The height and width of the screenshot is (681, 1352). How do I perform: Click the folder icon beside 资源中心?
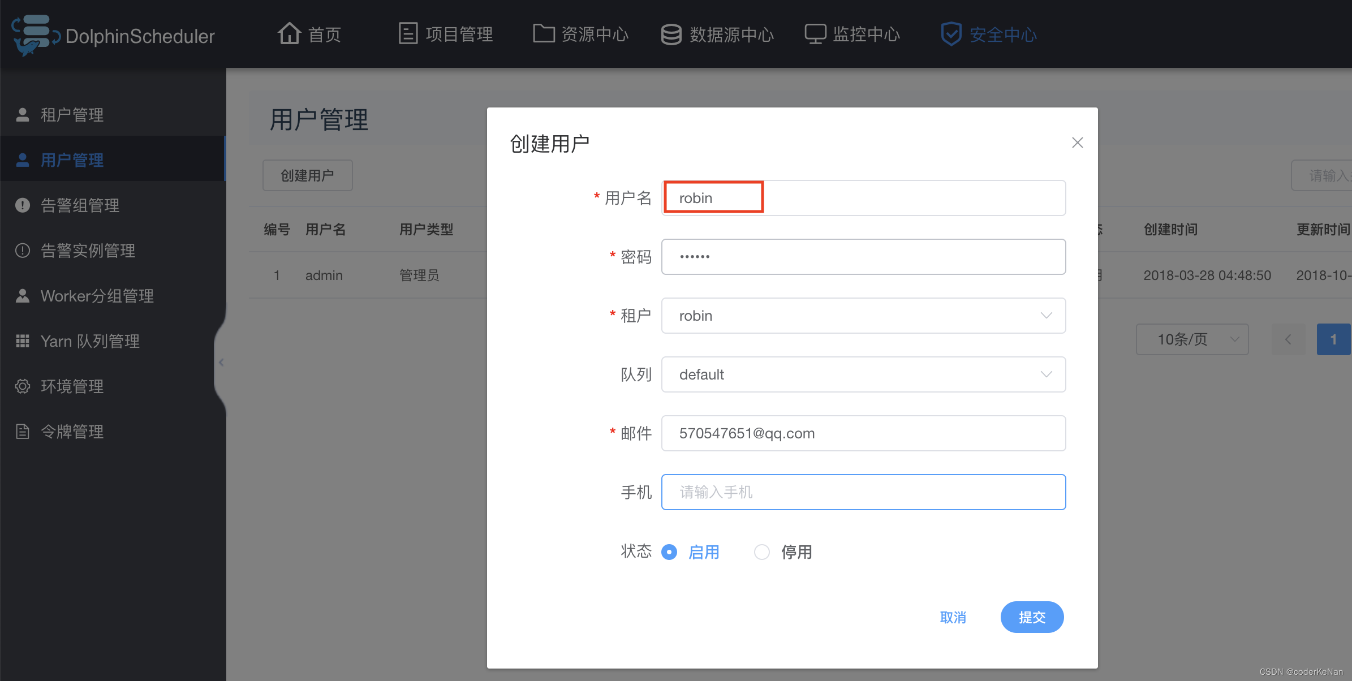click(544, 33)
